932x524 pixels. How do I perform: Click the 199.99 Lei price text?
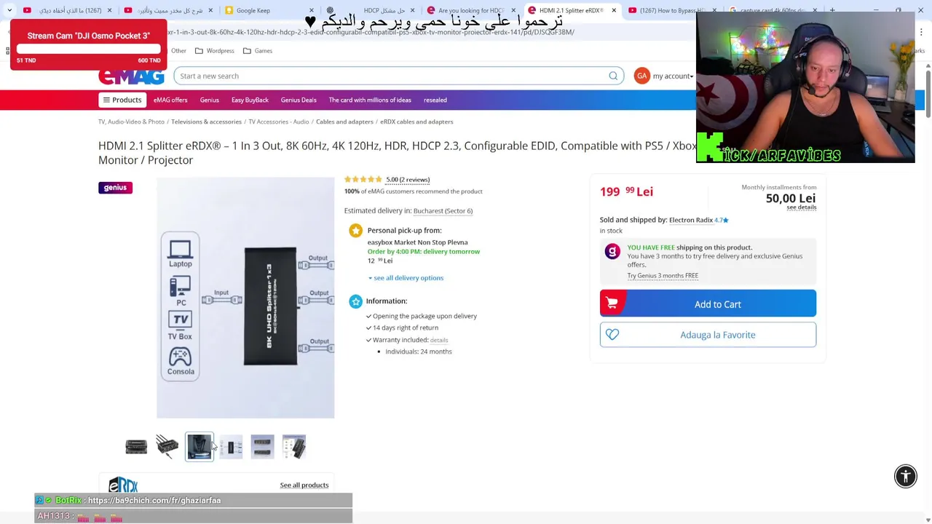click(626, 191)
